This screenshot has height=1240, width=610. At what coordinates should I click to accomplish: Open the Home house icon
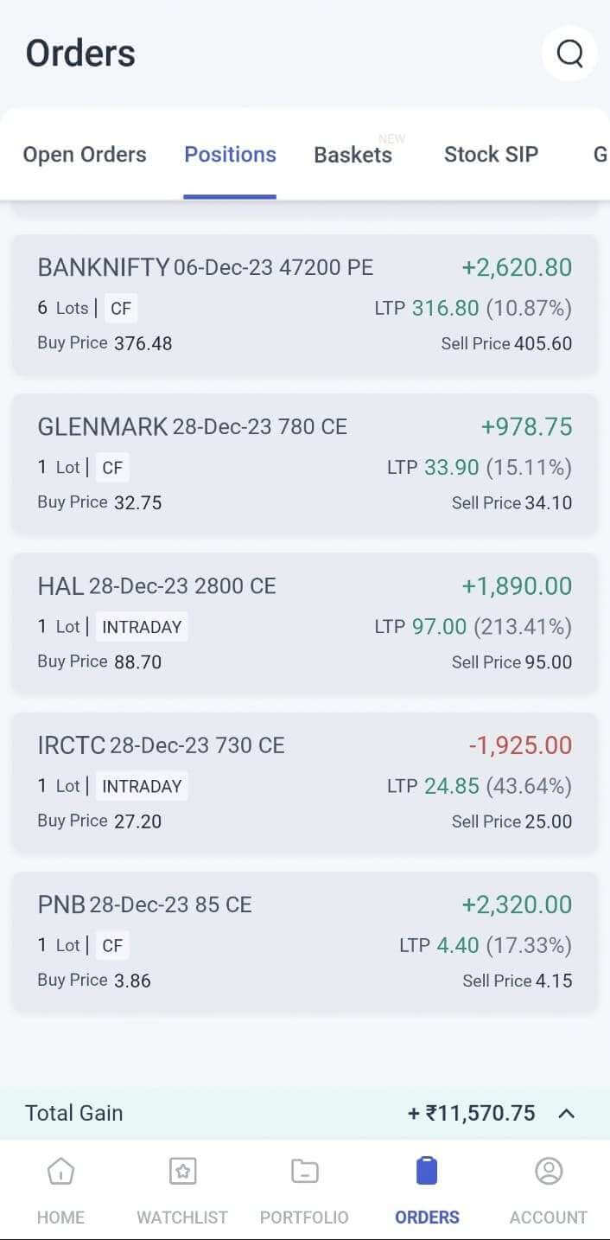pyautogui.click(x=60, y=1172)
